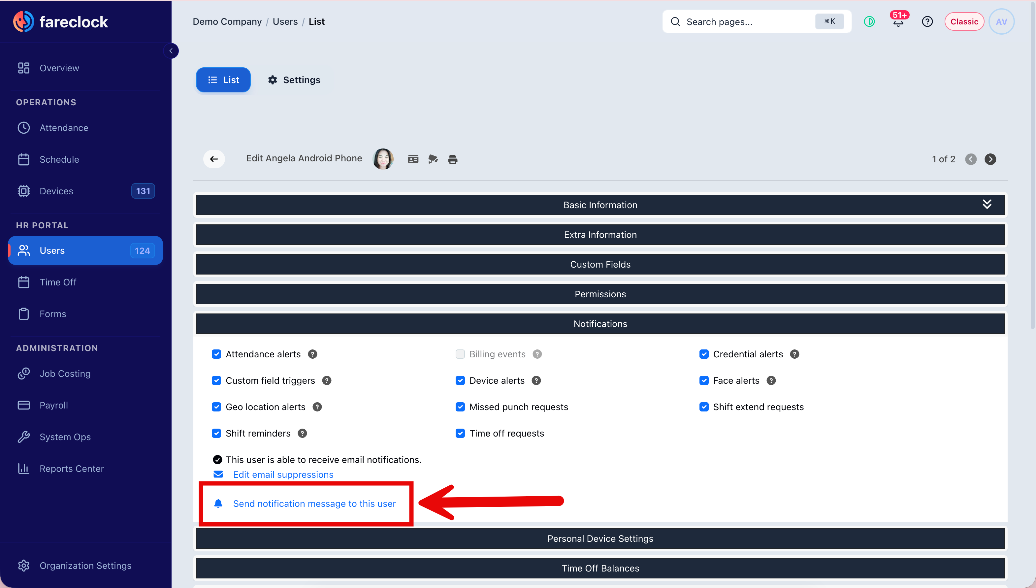Expand the Permissions section
The height and width of the screenshot is (588, 1036).
[600, 294]
